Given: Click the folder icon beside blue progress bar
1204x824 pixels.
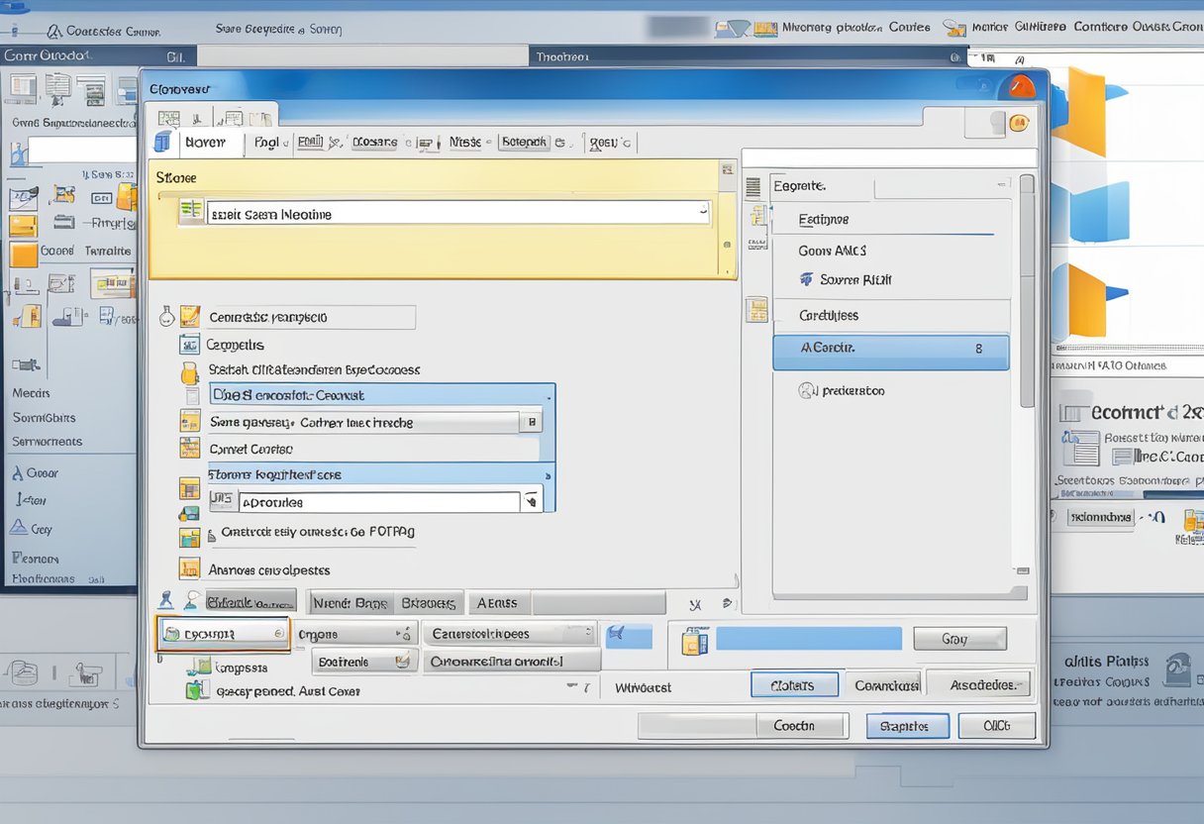Looking at the screenshot, I should [x=694, y=641].
